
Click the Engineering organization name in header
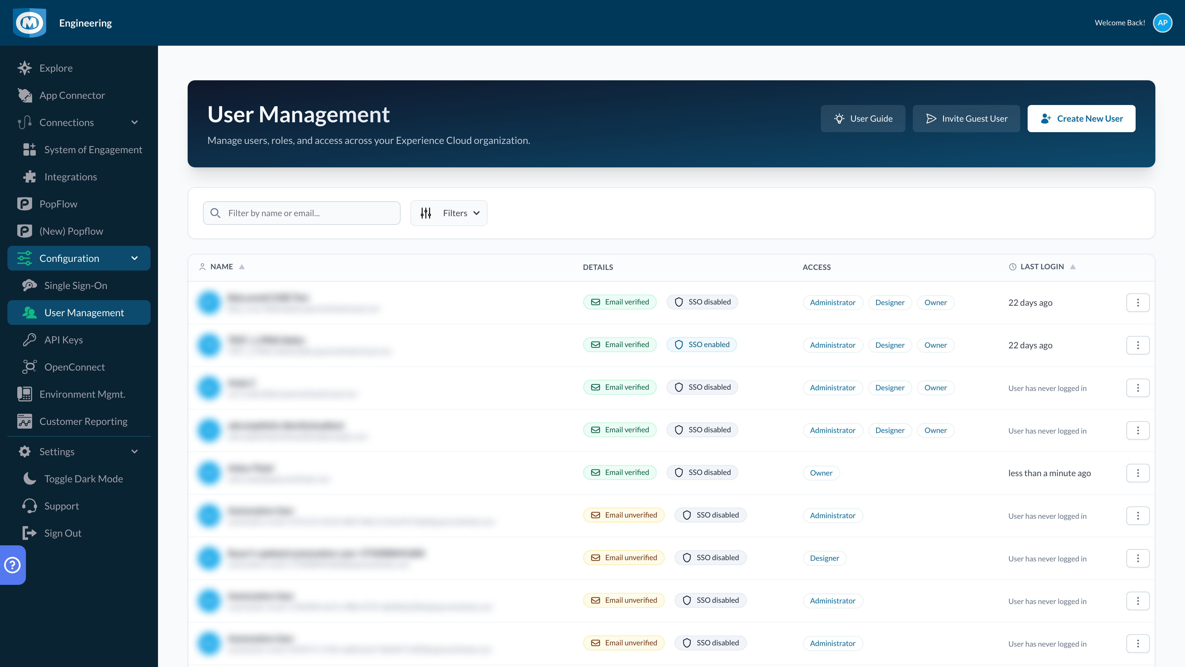85,23
